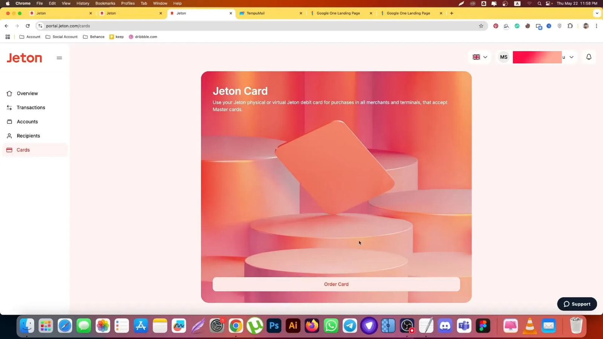Switch to the first Jeton browser tab
This screenshot has height=339, width=603.
pyautogui.click(x=60, y=13)
